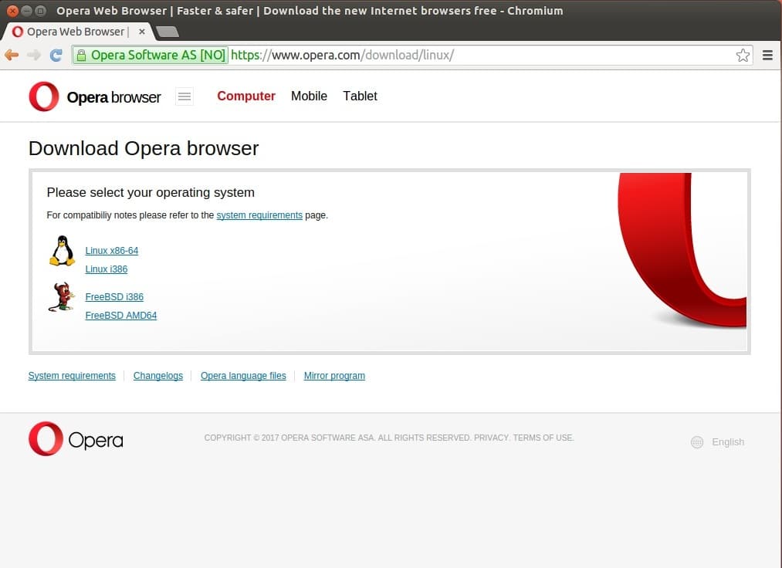Viewport: 782px width, 568px height.
Task: Click the Download Opera browser heading
Action: pyautogui.click(x=144, y=148)
